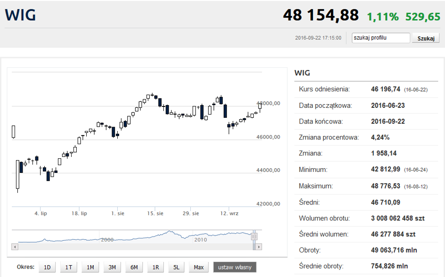Screen dimensions: 445x277
Task: Switch chart to 3M period
Action: pos(112,267)
